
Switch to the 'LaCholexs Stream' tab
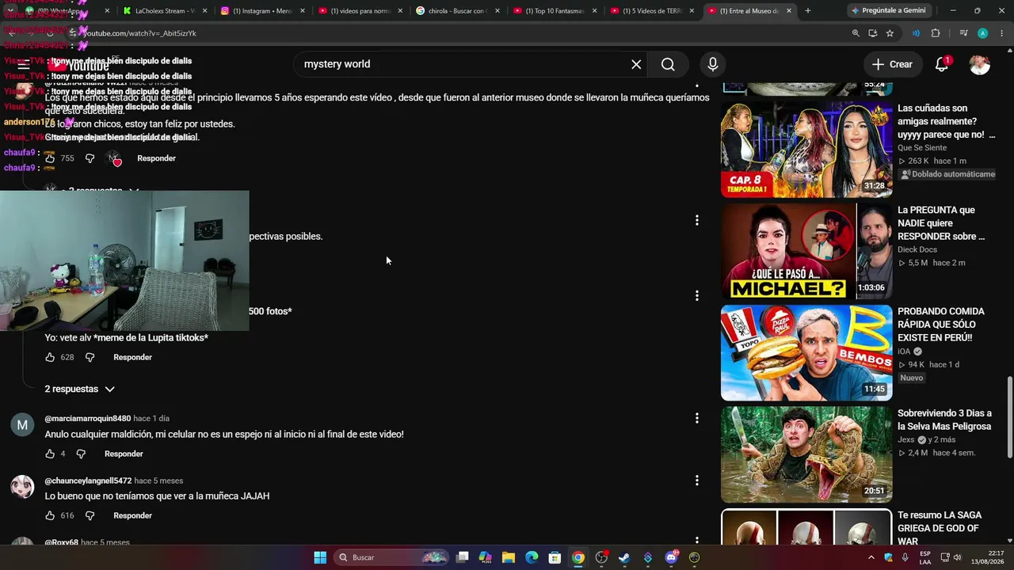(165, 11)
